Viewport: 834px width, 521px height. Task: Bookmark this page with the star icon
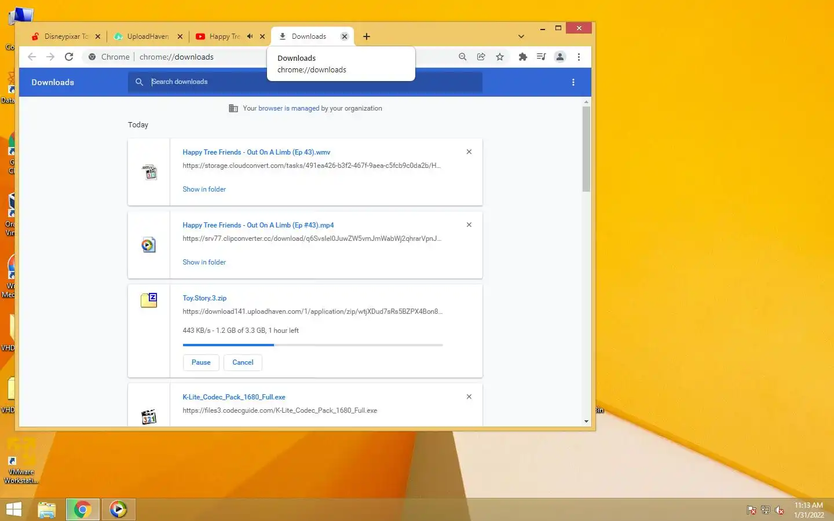(500, 57)
